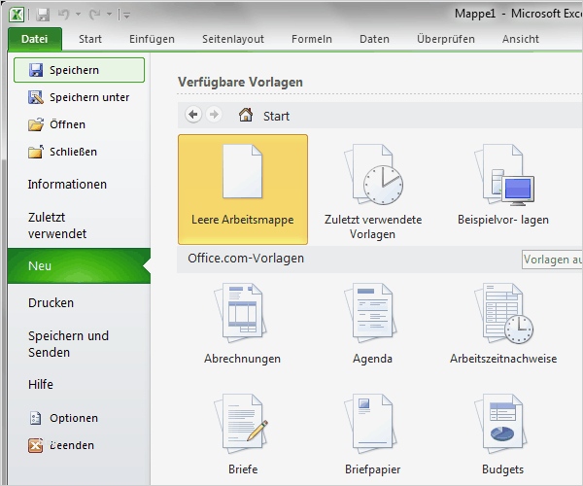Click the Excel application icon in title bar

[x=17, y=15]
